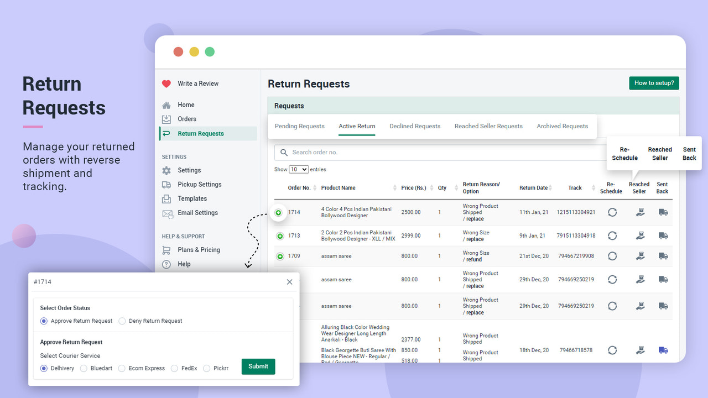708x398 pixels.
Task: Expand details for order 1714
Action: click(278, 212)
